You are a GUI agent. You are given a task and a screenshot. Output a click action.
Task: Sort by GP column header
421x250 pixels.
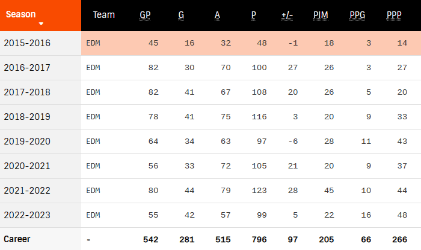click(x=145, y=15)
